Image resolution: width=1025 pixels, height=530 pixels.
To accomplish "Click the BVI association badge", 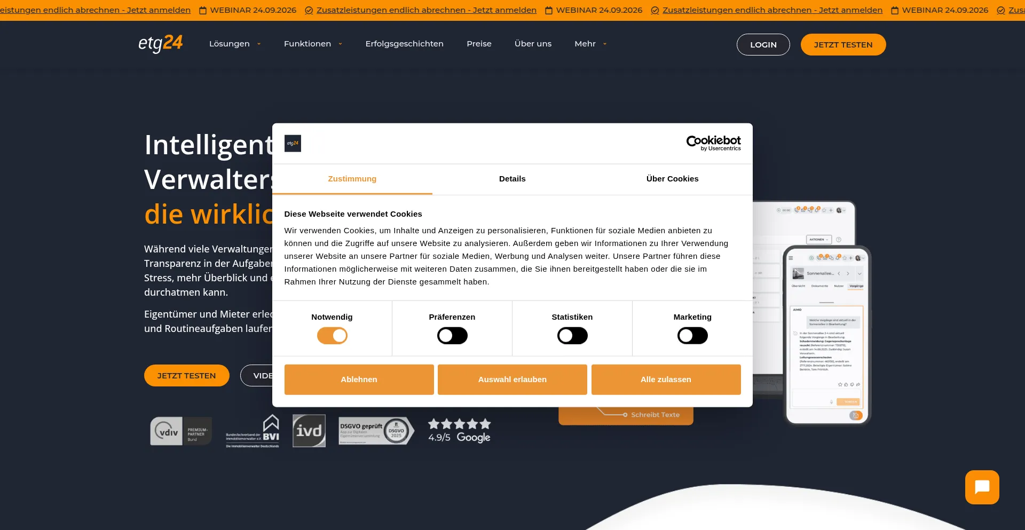I will click(x=253, y=431).
